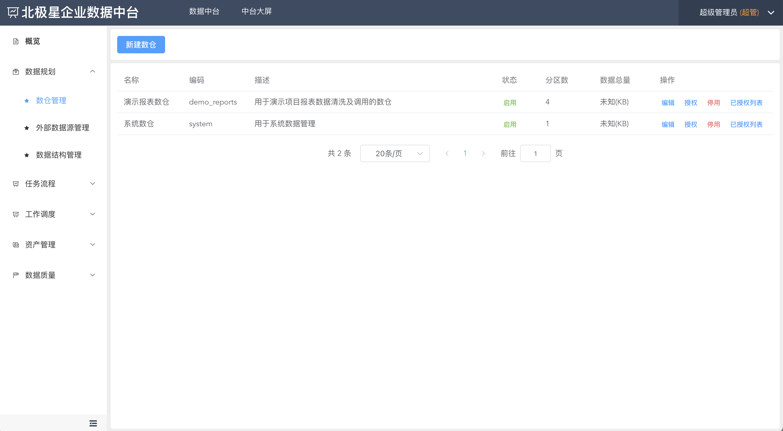Select the 数据中台 navigation item
This screenshot has height=431, width=783.
pos(204,11)
